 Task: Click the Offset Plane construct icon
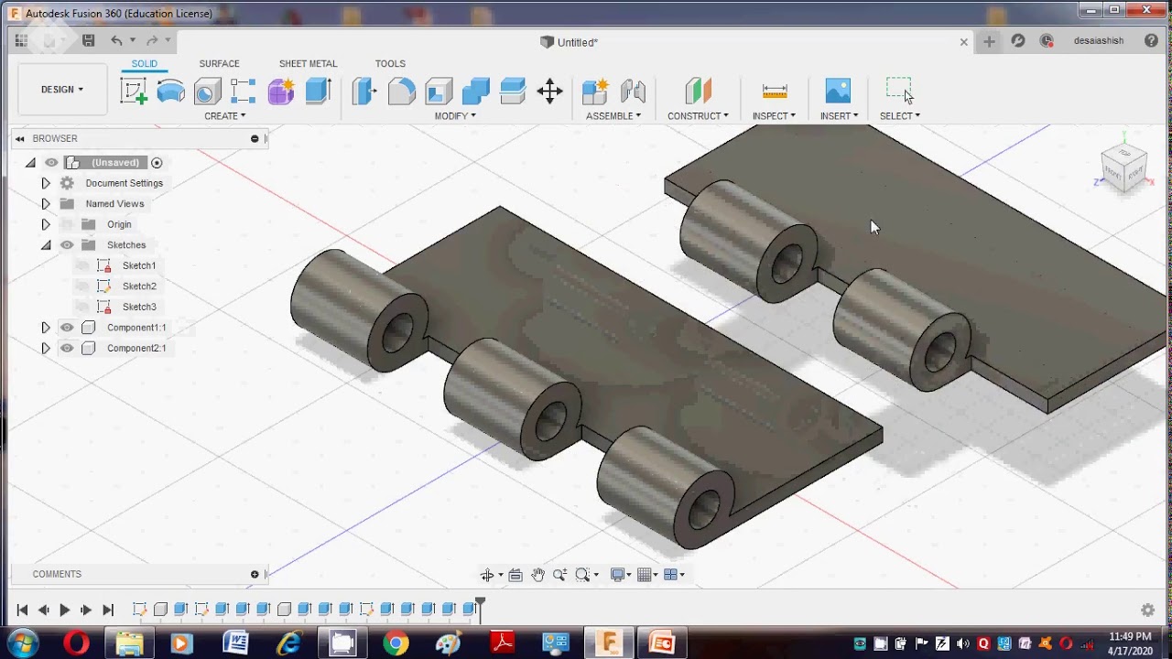click(x=698, y=91)
